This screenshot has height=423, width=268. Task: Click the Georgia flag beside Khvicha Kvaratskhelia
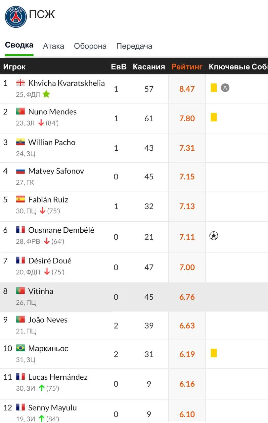(21, 83)
